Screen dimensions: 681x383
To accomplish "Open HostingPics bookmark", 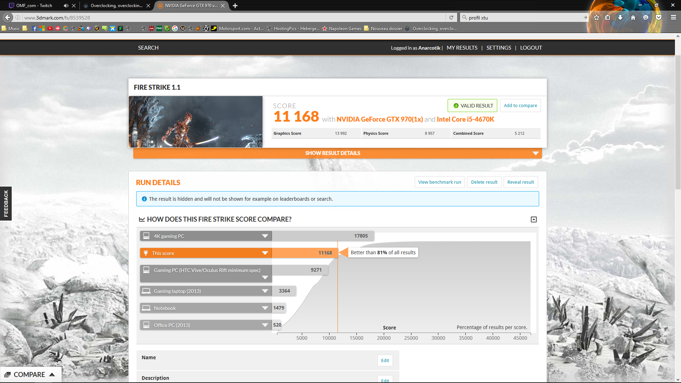I will pos(293,28).
